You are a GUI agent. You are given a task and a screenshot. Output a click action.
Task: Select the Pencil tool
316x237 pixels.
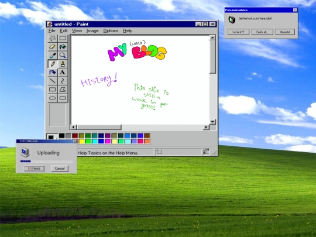(x=53, y=64)
